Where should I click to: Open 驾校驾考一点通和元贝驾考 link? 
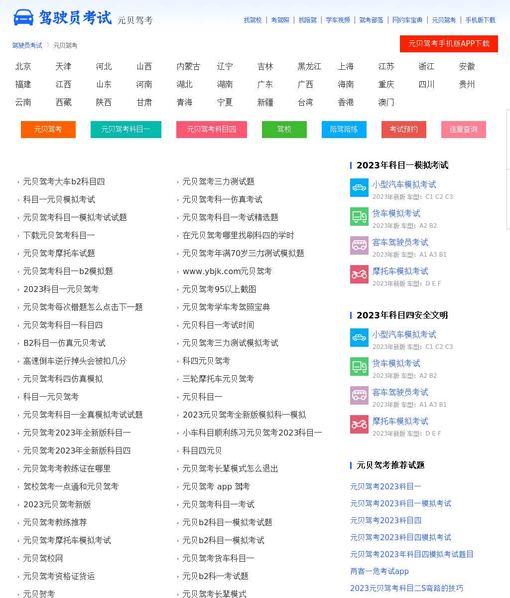pos(71,486)
